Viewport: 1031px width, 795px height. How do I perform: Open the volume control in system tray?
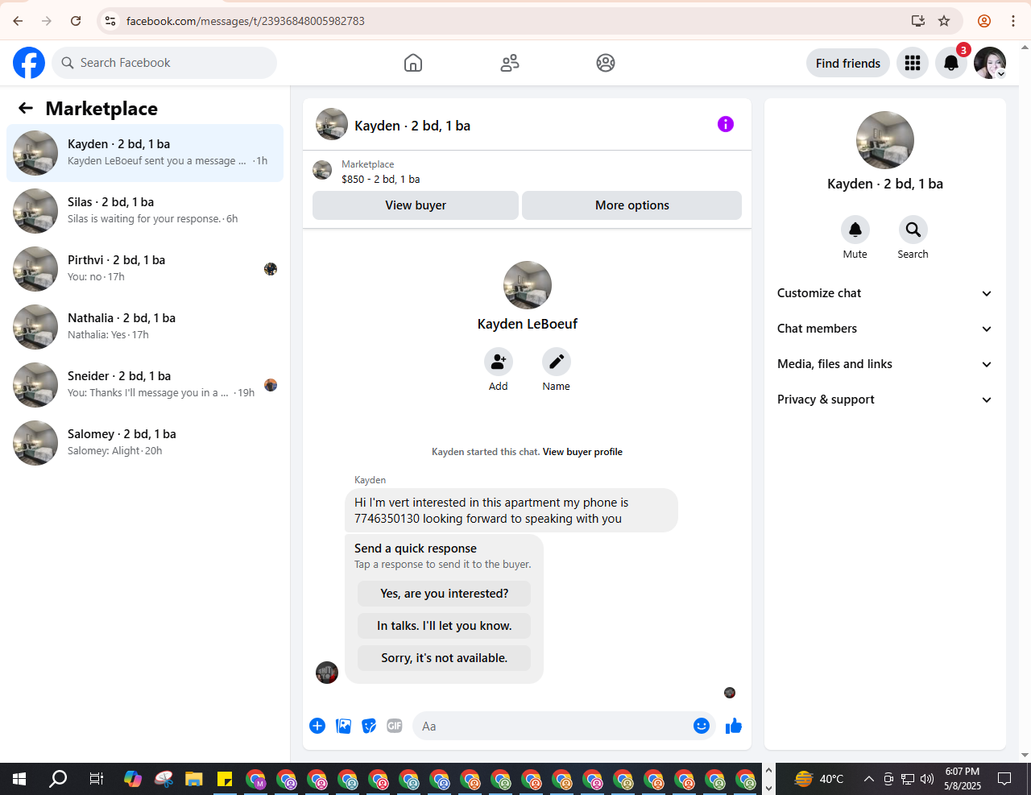pyautogui.click(x=927, y=779)
